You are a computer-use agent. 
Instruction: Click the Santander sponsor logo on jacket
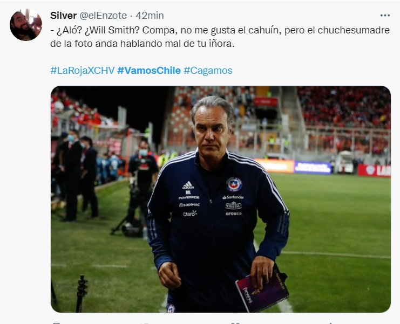(x=233, y=197)
